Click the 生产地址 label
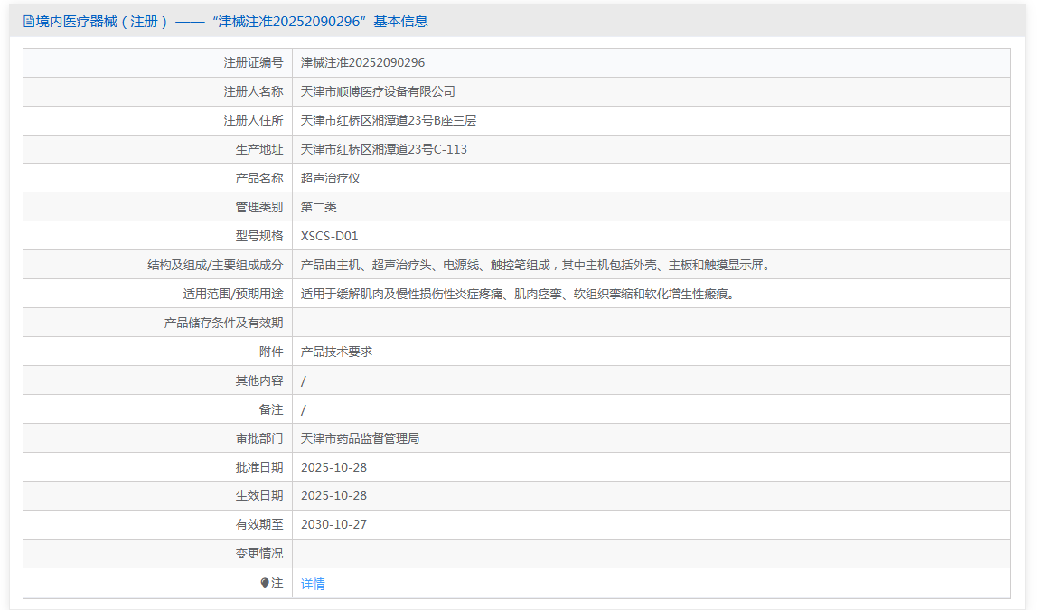 click(259, 149)
